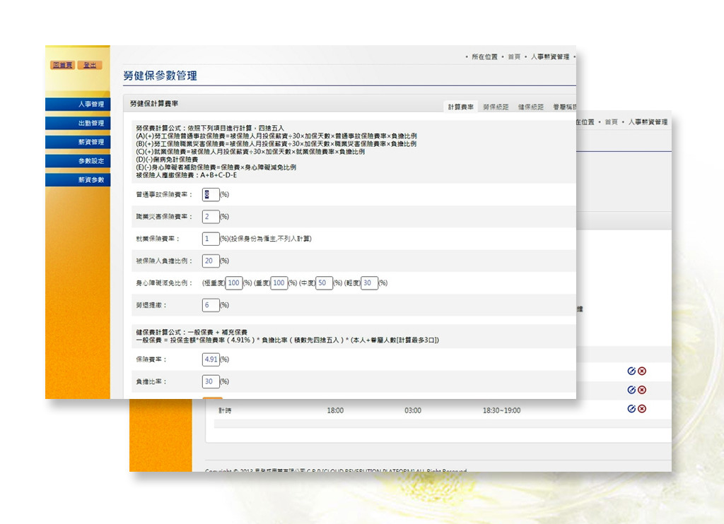The image size is (724, 524).
Task: Focus the 職業災害保險費率 input box
Action: click(211, 216)
